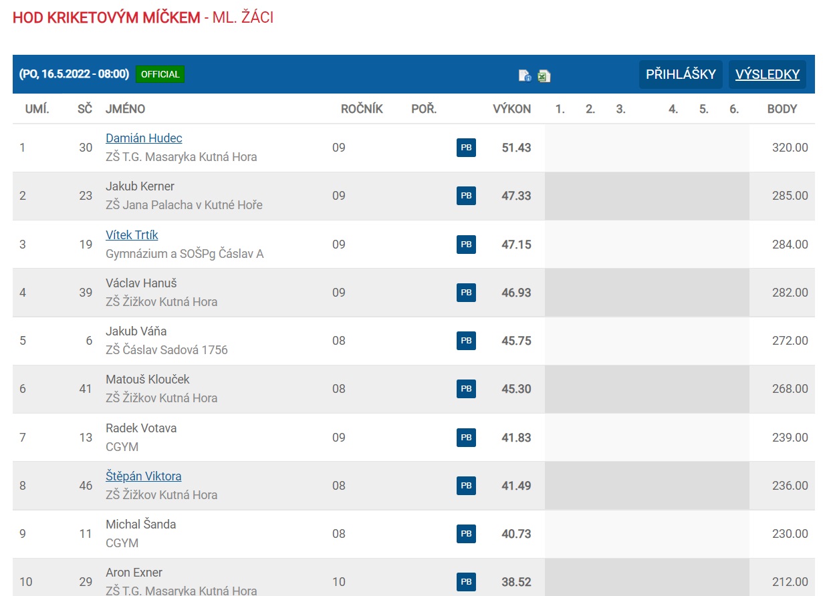This screenshot has height=596, width=823.
Task: Click PB badge in Matouš Klouček row
Action: (x=466, y=389)
